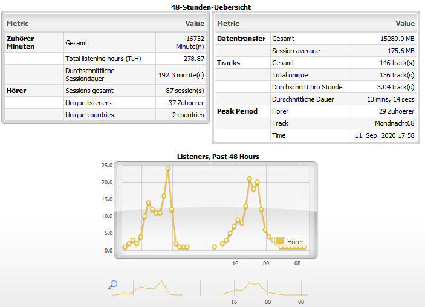Click the 16 axis label under main chart
Image resolution: width=425 pixels, height=307 pixels.
(235, 263)
